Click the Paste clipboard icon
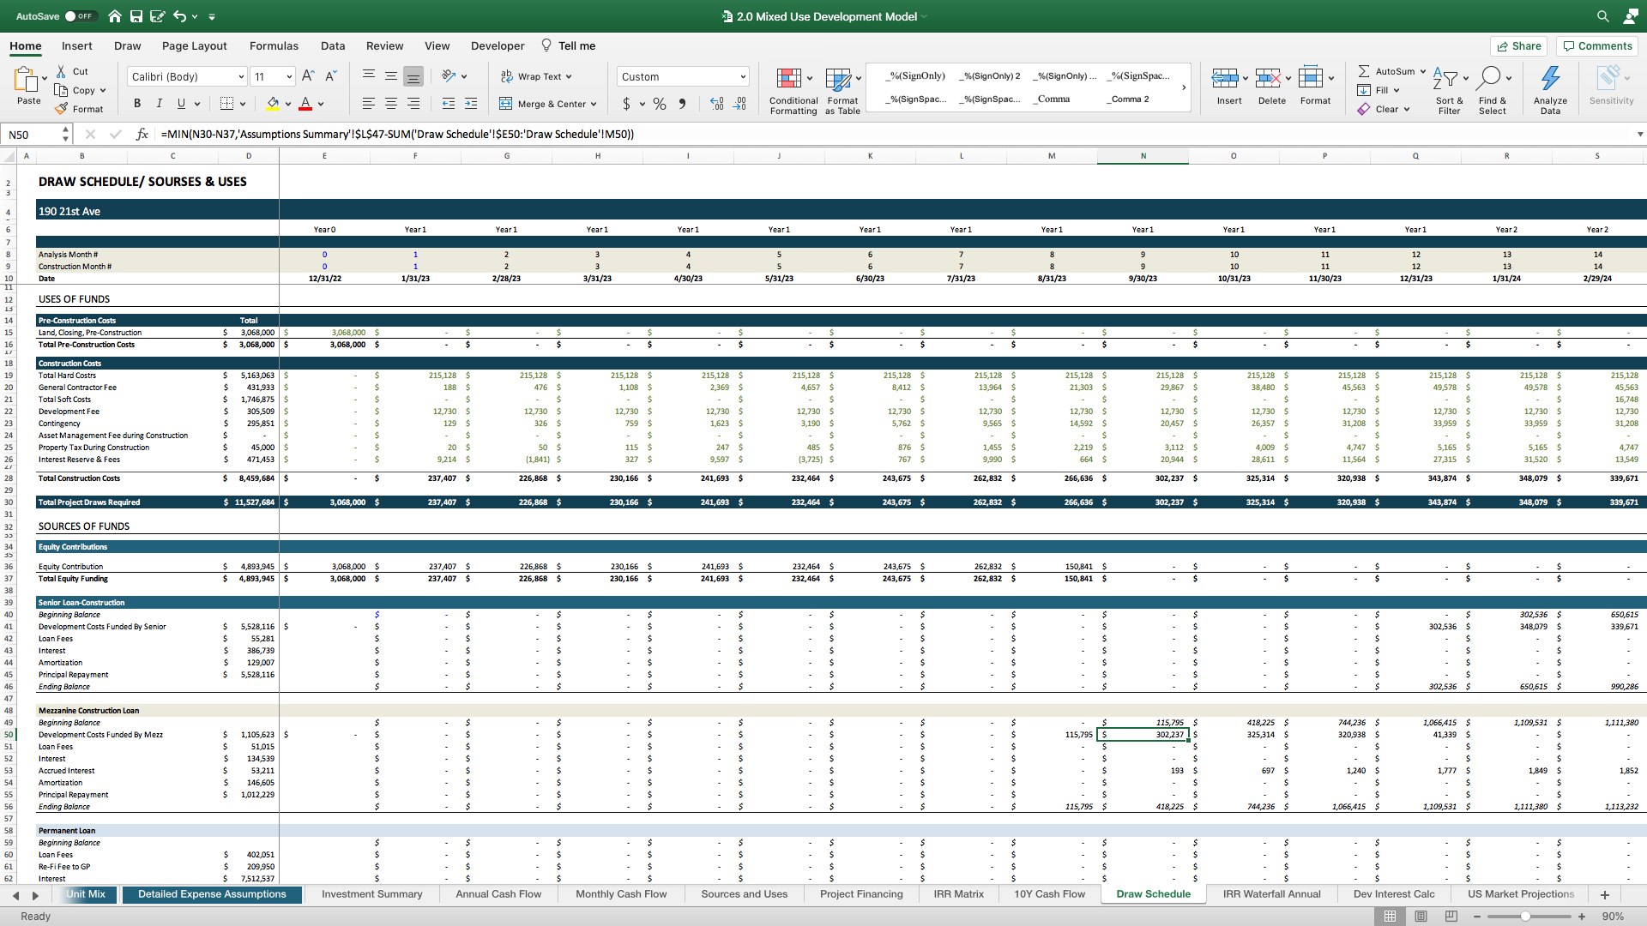1647x926 pixels. coord(26,80)
